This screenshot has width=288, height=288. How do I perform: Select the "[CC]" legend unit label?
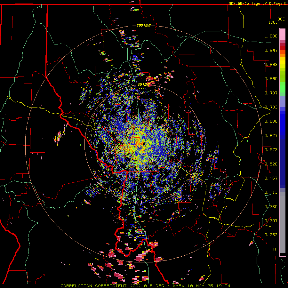(273, 22)
